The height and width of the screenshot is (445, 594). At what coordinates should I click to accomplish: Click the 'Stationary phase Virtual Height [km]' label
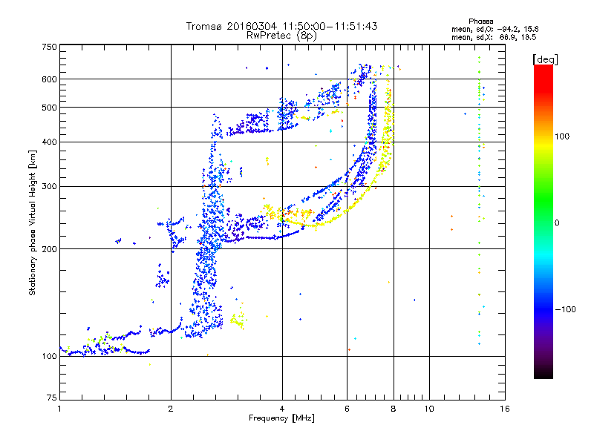(33, 223)
